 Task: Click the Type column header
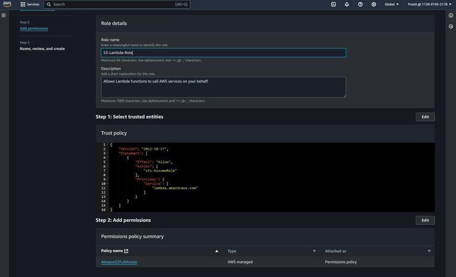point(232,251)
